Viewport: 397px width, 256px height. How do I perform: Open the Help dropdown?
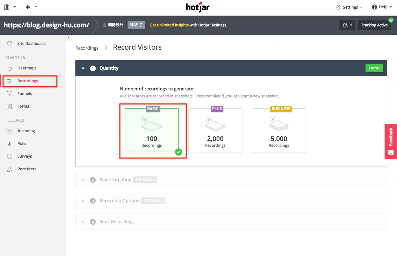(x=382, y=7)
